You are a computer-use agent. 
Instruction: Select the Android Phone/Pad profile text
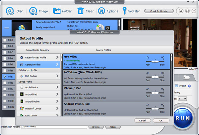(77, 104)
